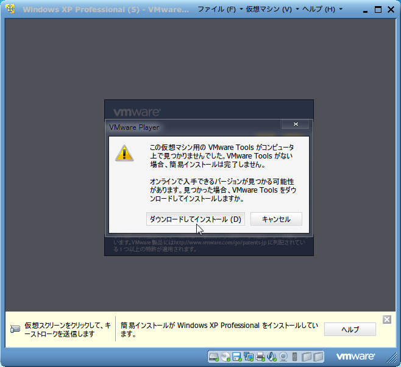Click the keyboard icon in hint bar
The width and height of the screenshot is (401, 367).
tap(15, 329)
